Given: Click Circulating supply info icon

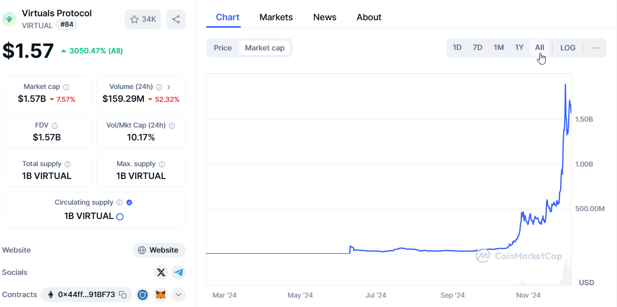Looking at the screenshot, I should (x=119, y=203).
